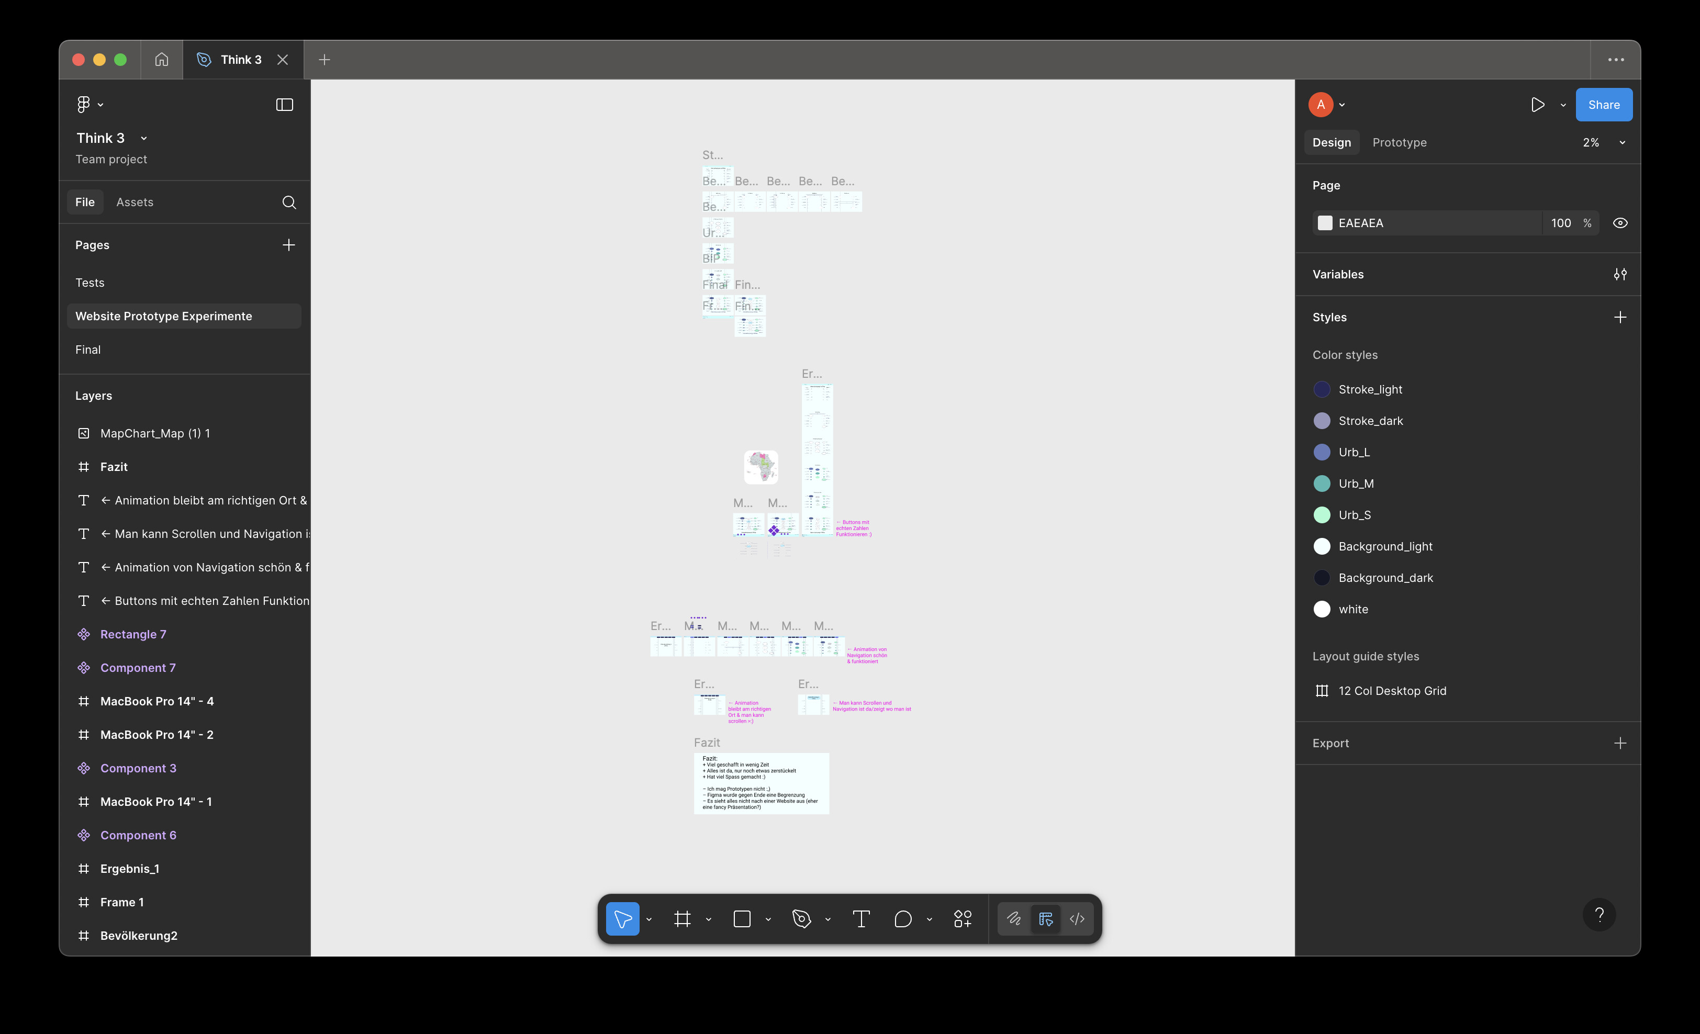Select the Move tool in toolbar
This screenshot has width=1700, height=1034.
[x=622, y=919]
